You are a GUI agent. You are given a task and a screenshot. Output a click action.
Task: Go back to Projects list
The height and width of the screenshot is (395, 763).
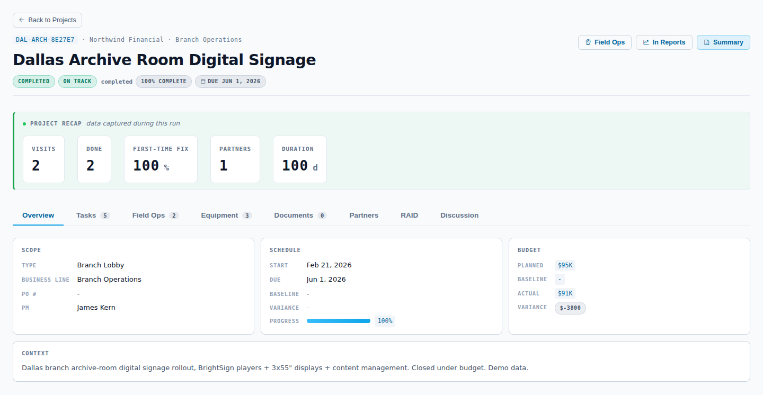[x=47, y=20]
